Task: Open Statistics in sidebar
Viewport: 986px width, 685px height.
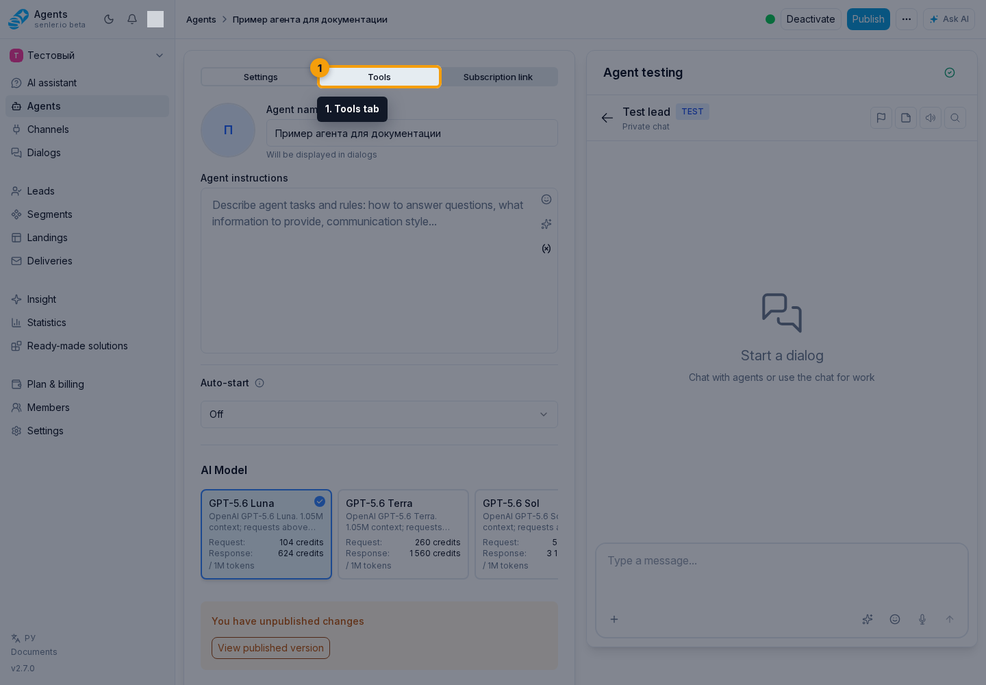Action: click(x=87, y=323)
